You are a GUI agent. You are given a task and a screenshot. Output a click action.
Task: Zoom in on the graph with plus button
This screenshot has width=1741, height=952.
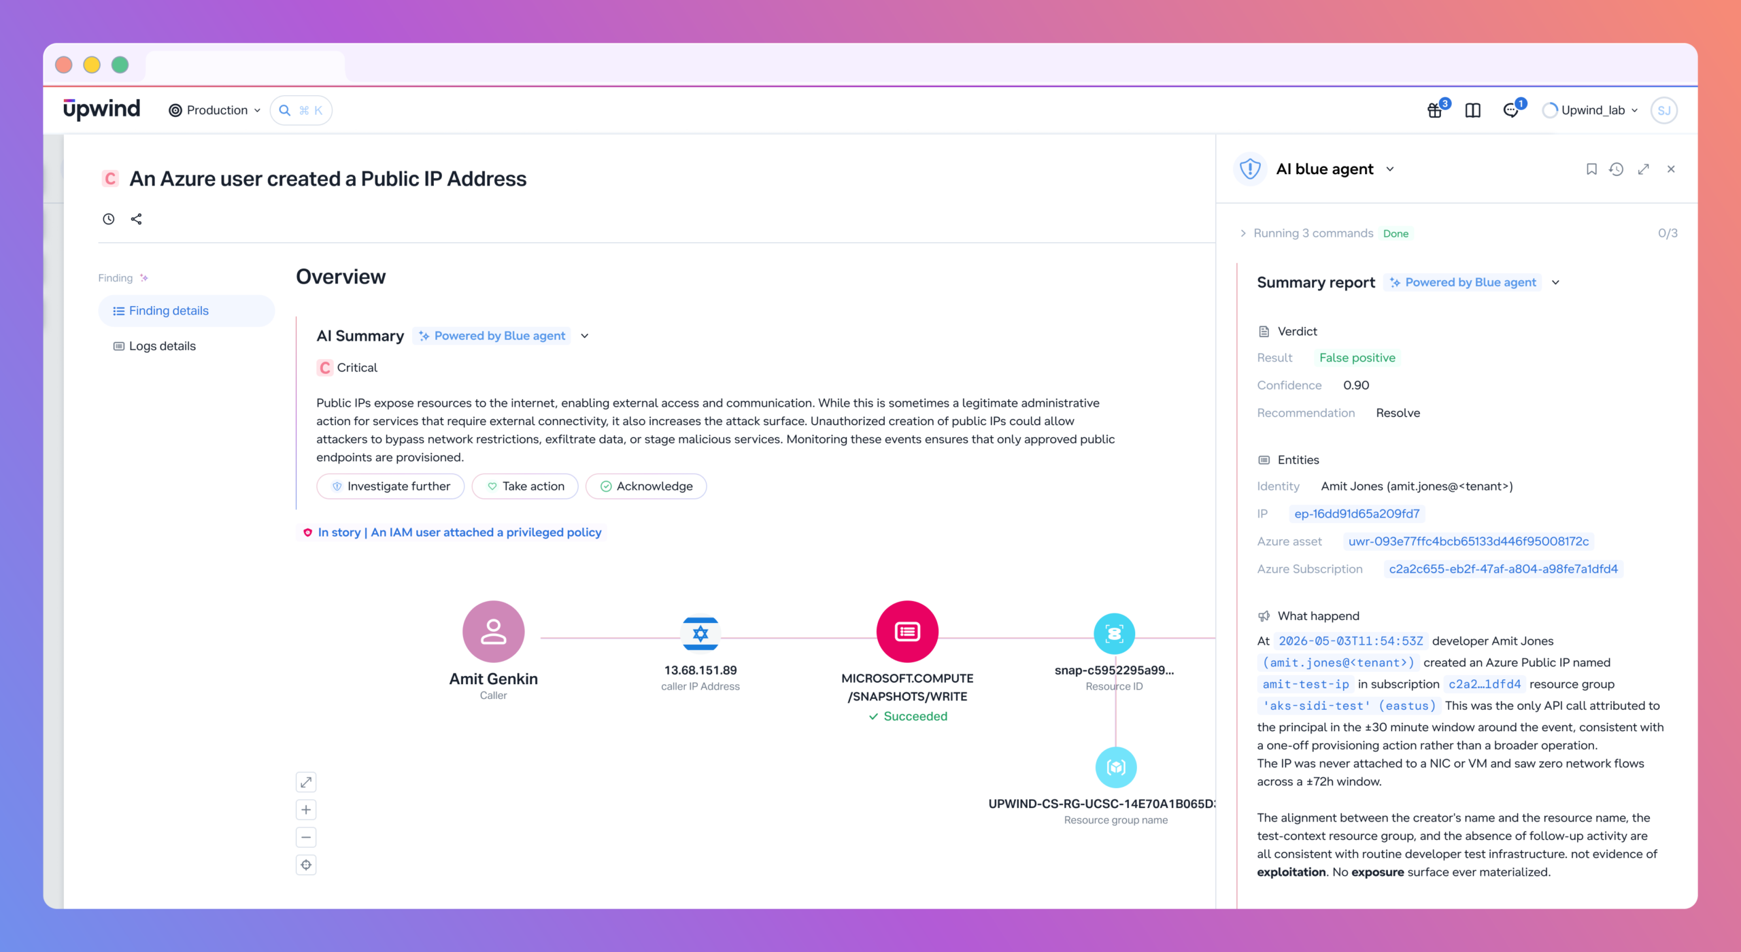[306, 810]
